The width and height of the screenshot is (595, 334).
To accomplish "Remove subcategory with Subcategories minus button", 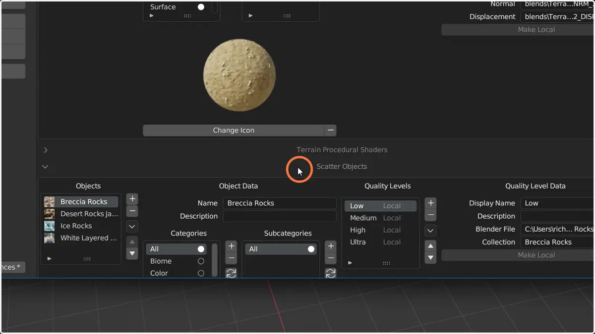I will [x=331, y=258].
